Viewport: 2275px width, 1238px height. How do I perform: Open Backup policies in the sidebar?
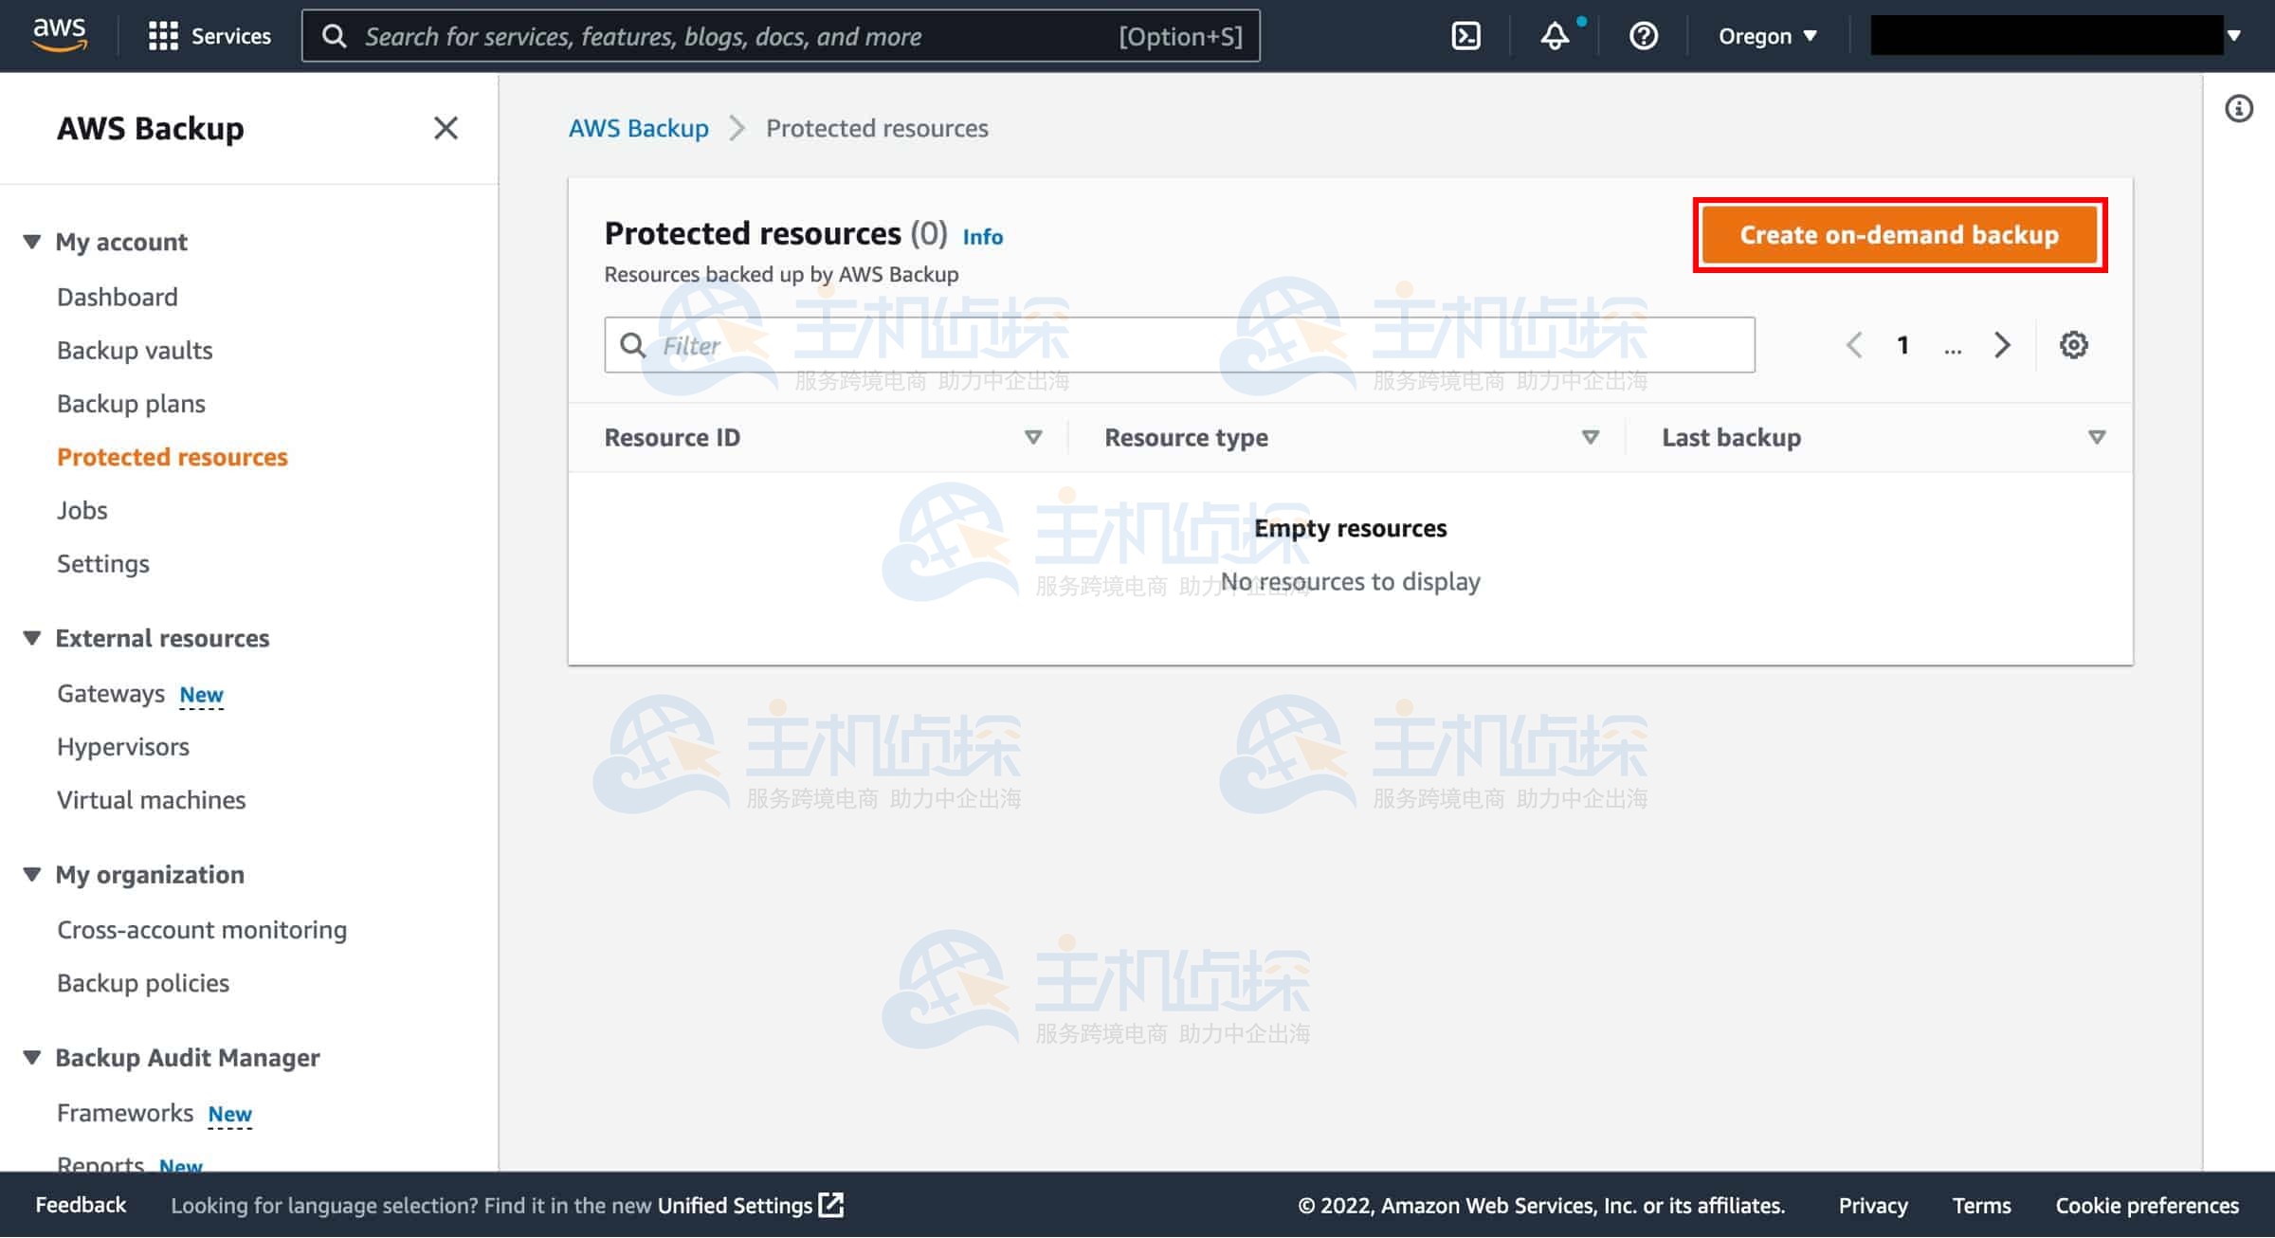143,983
